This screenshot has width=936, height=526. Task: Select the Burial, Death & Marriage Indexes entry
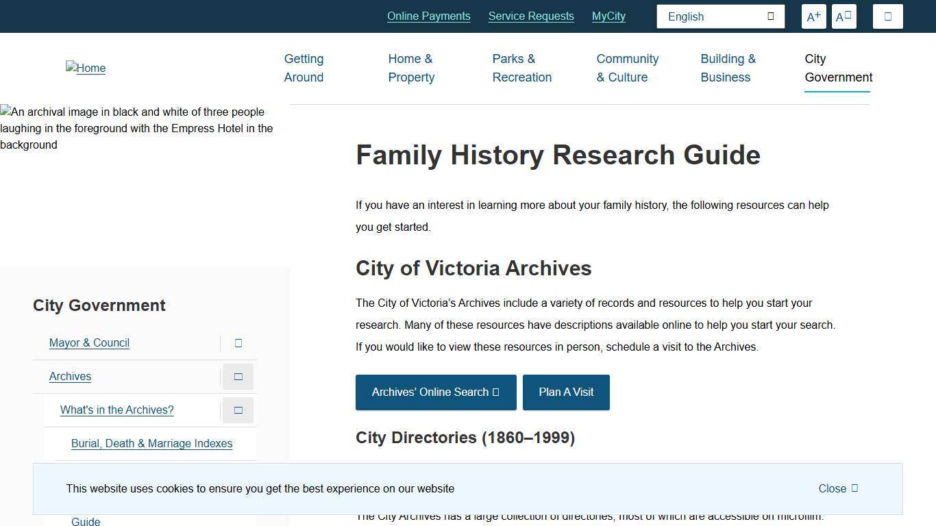point(151,443)
